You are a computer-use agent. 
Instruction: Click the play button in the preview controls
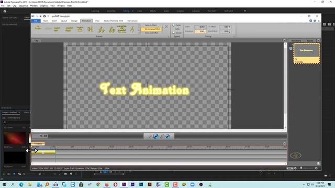[156, 136]
